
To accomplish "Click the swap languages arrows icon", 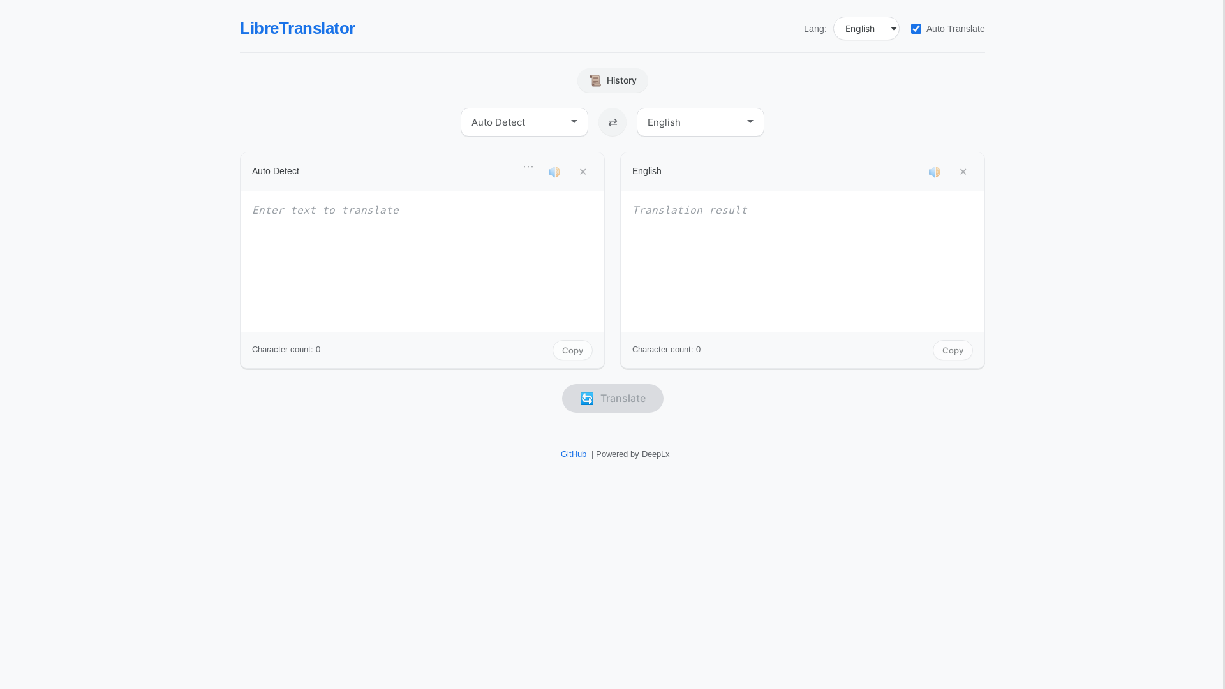I will pyautogui.click(x=612, y=122).
